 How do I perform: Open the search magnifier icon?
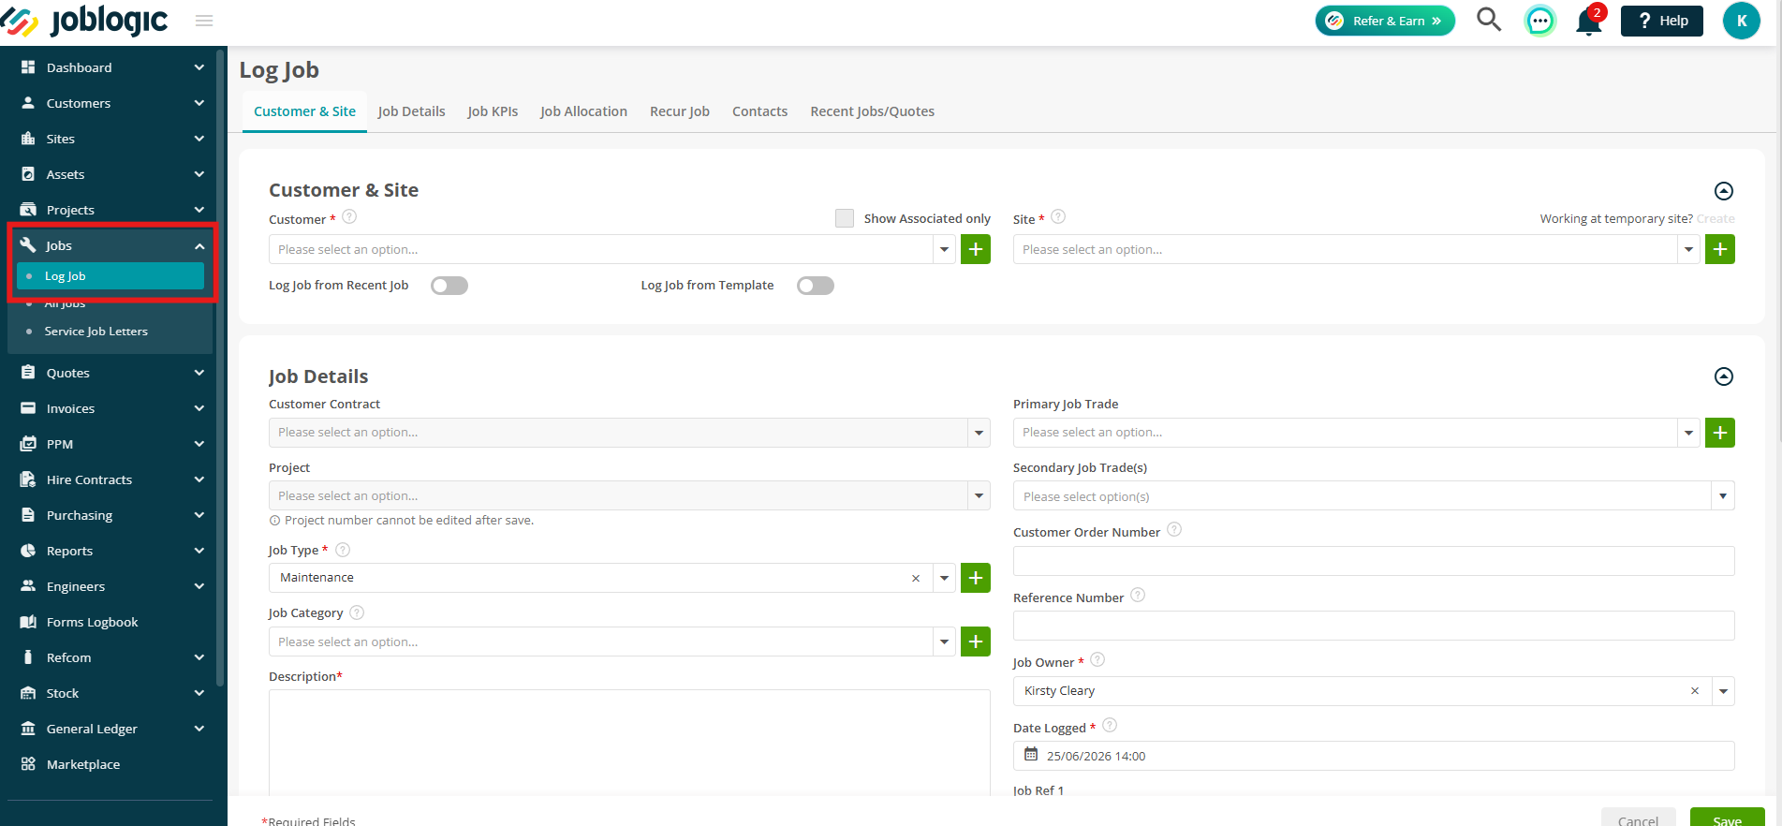pos(1489,20)
